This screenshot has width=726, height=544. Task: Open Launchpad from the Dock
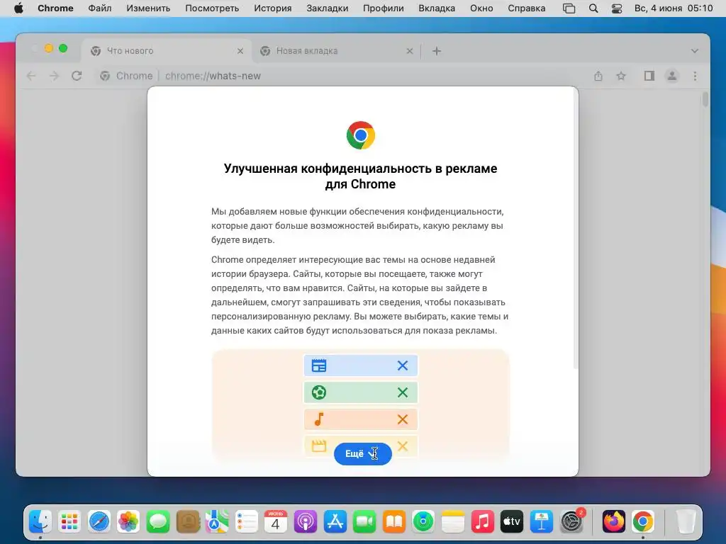click(x=69, y=522)
